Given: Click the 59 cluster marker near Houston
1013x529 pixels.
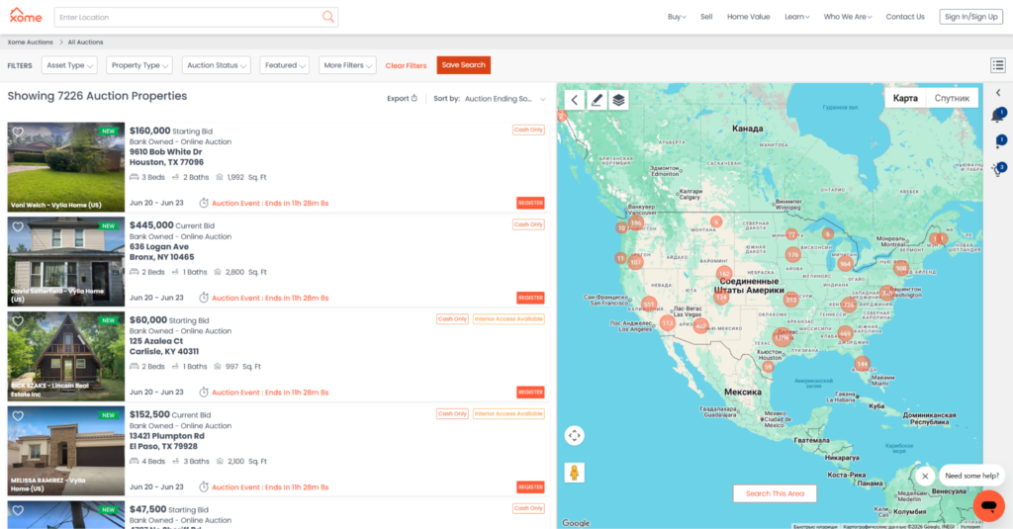Looking at the screenshot, I should click(x=768, y=366).
